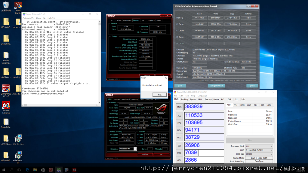The width and height of the screenshot is (308, 173).
Task: Select the aida64ext installer desktop icon
Action: [18, 157]
